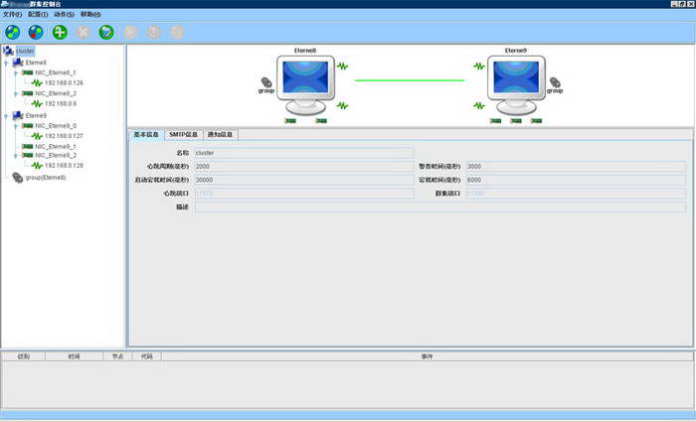The width and height of the screenshot is (696, 422).
Task: Collapse the Eterne8 tree node
Action: point(6,63)
